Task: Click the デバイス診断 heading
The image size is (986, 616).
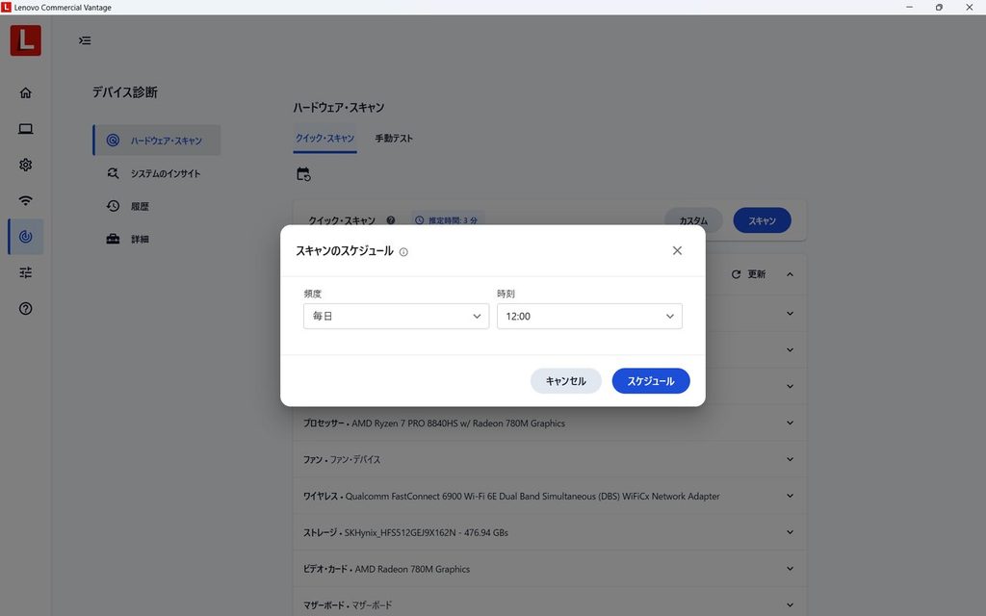Action: (x=125, y=92)
